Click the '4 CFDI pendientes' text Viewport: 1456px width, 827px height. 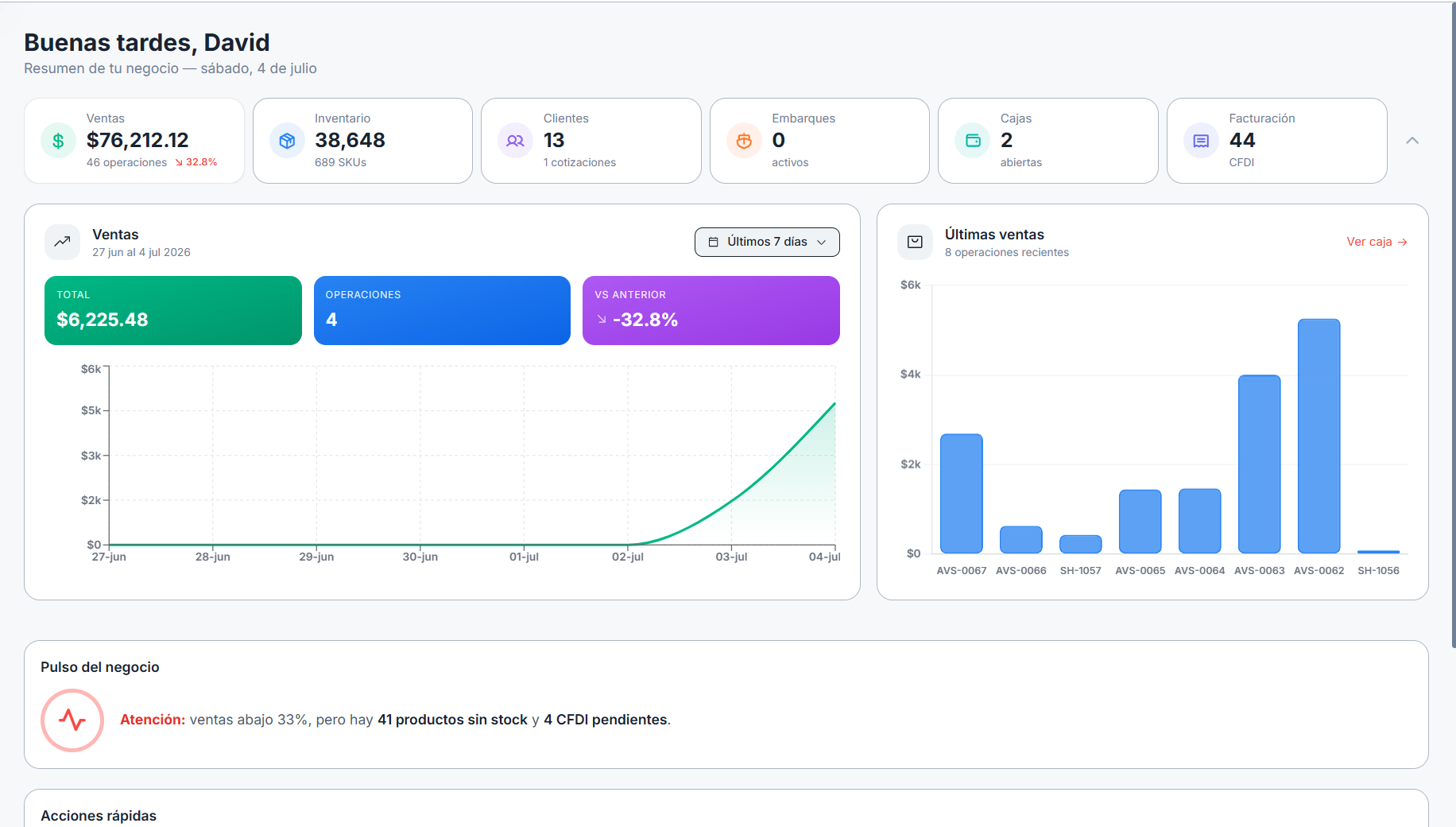(606, 720)
